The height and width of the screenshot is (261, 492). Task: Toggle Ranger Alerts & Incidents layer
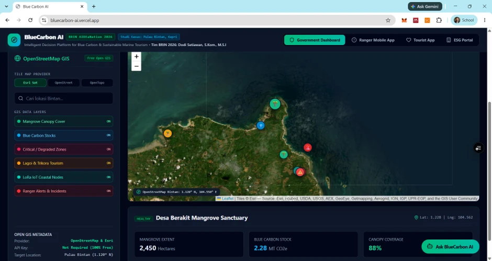[64, 191]
